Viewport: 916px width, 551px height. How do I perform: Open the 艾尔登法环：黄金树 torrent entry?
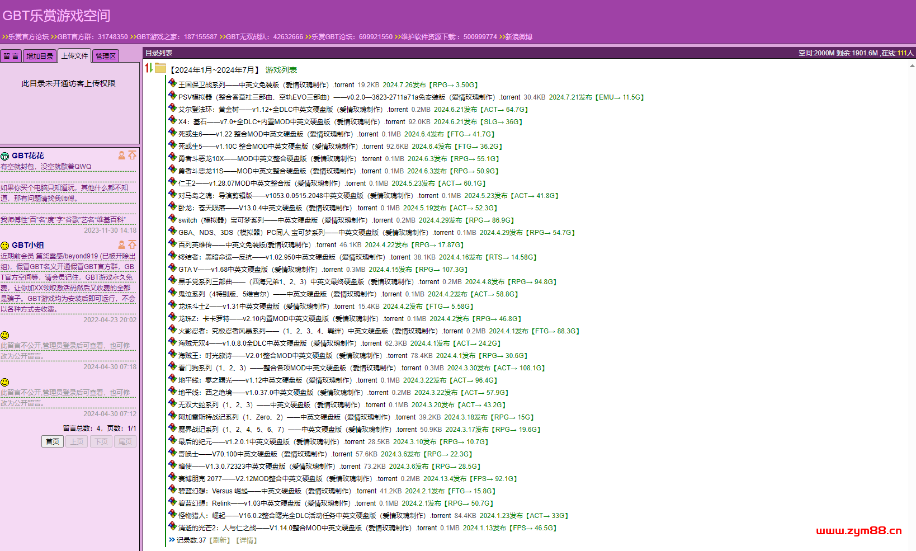pos(256,110)
